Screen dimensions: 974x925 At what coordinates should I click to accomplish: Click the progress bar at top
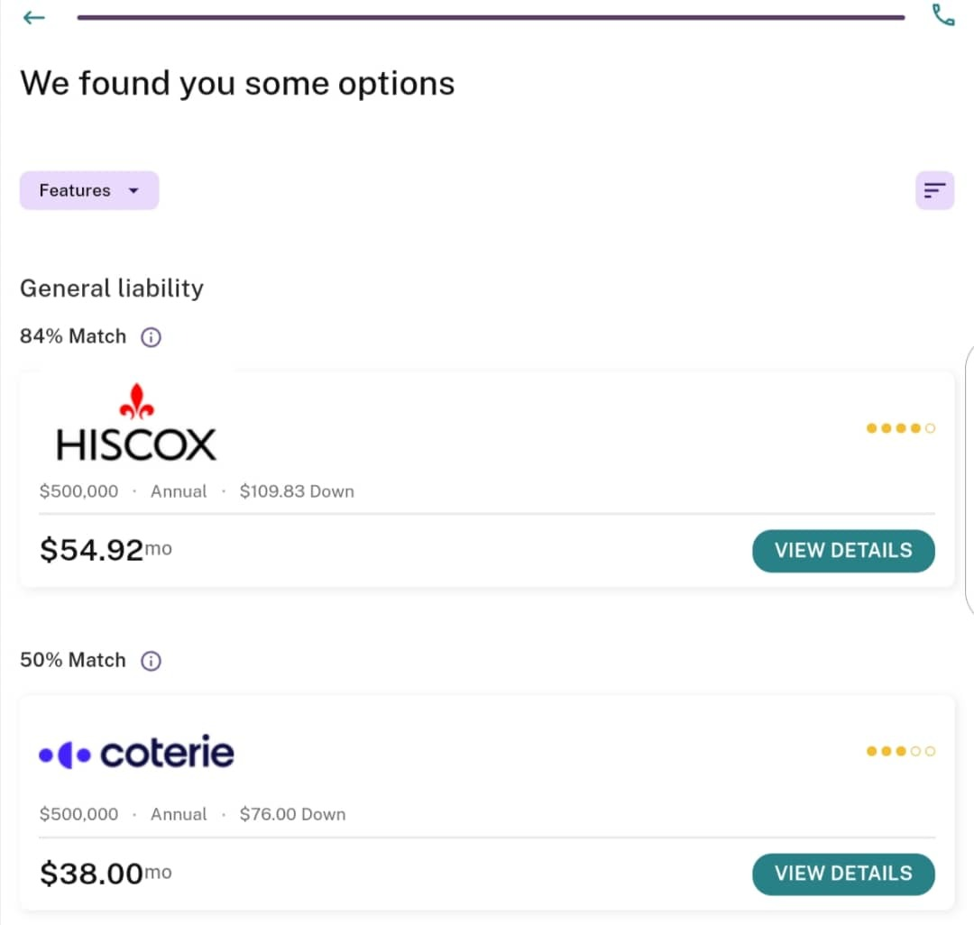[x=491, y=18]
